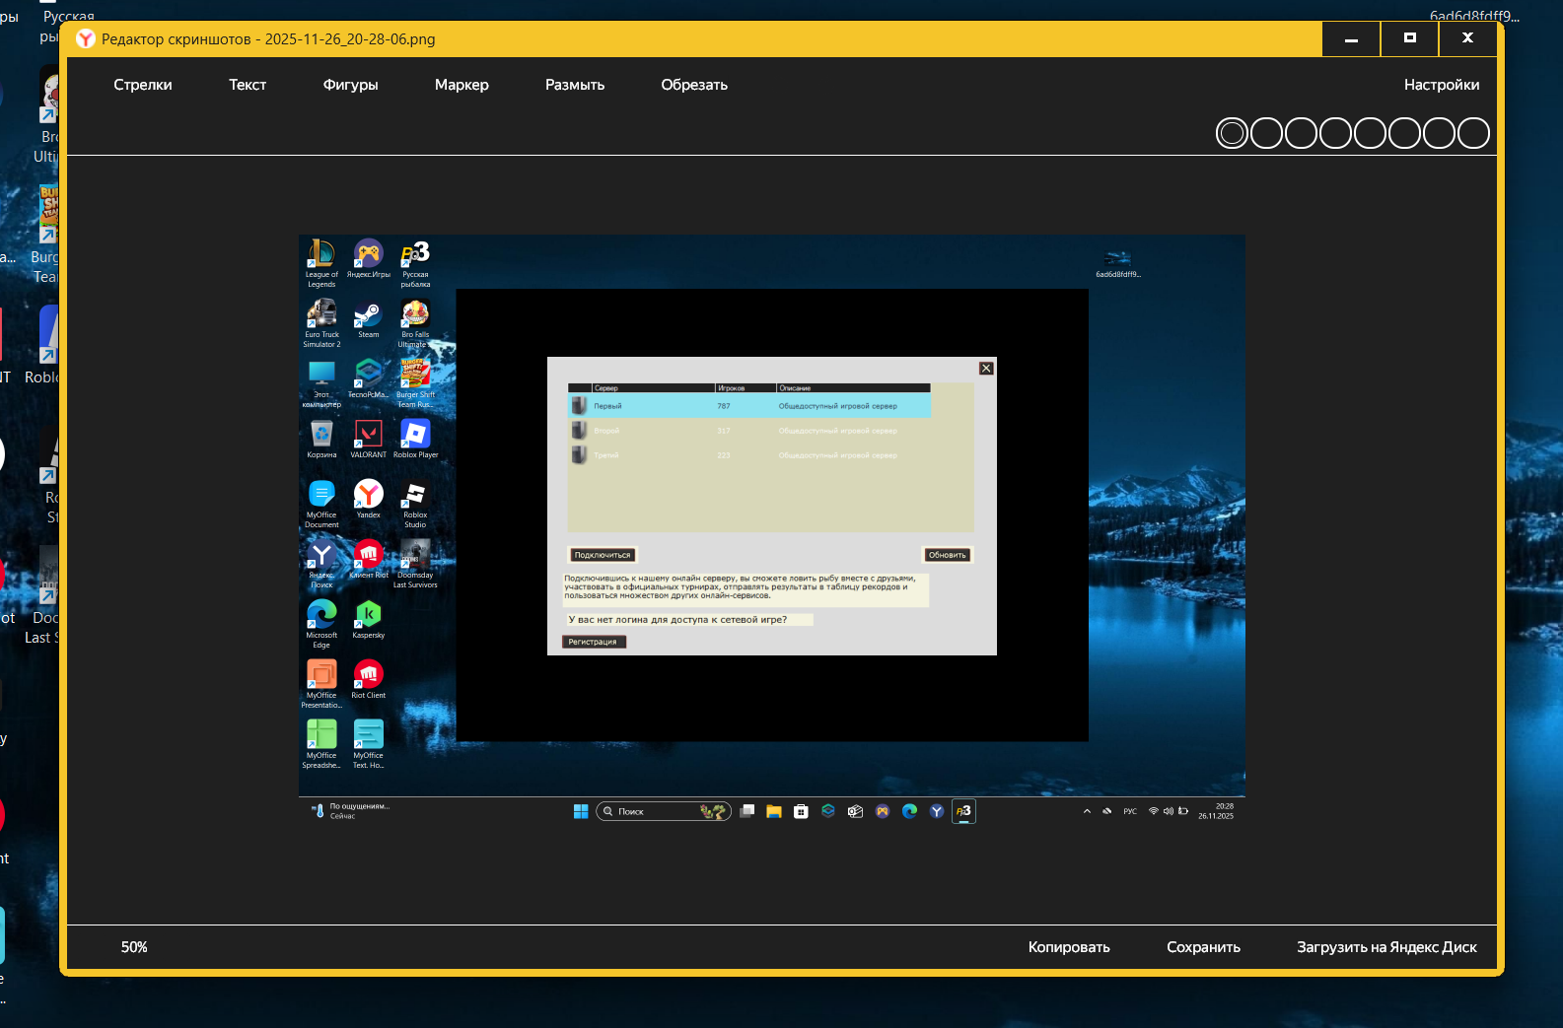Select the first (currently selected) color circle

click(1232, 133)
